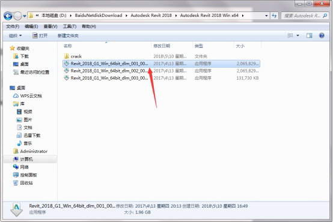Screen dimensions: 333x222
Task: Click the dlm_002 file's installer icon
Action: click(x=67, y=71)
